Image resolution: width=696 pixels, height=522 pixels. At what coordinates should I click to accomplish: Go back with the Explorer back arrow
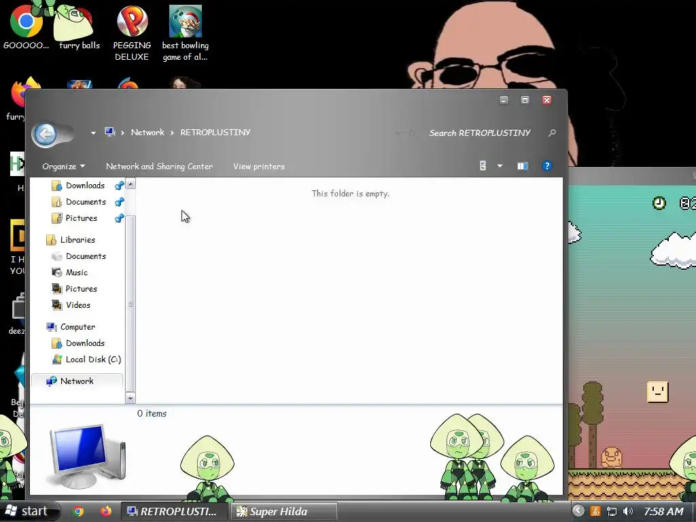pos(46,134)
